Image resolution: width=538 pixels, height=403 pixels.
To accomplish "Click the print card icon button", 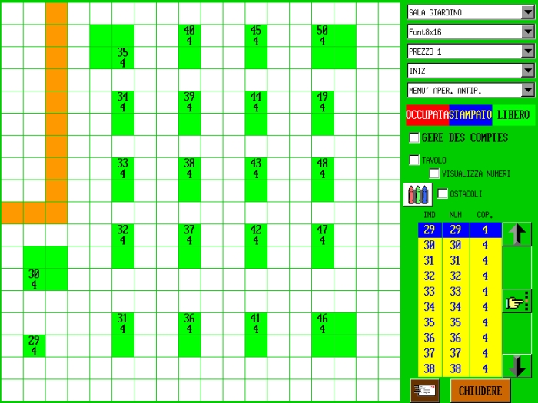I will click(425, 390).
